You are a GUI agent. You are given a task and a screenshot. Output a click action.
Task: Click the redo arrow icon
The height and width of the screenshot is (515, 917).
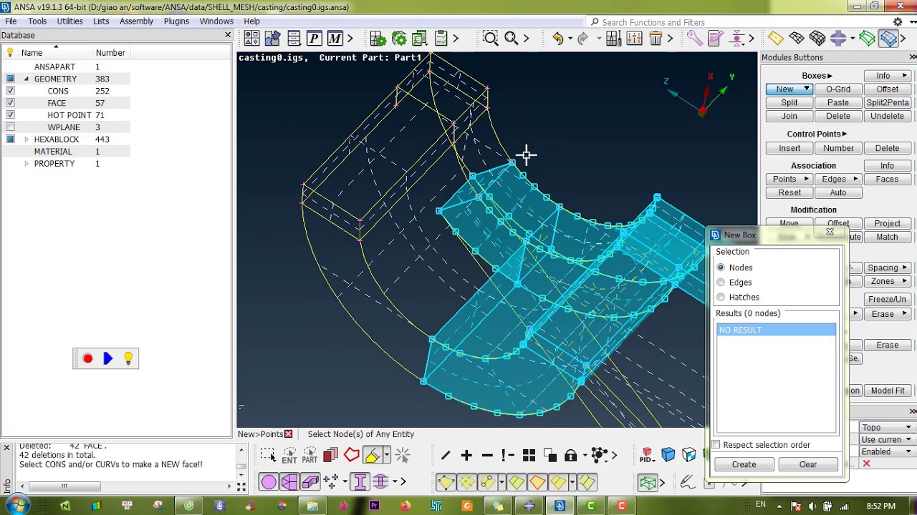[582, 38]
